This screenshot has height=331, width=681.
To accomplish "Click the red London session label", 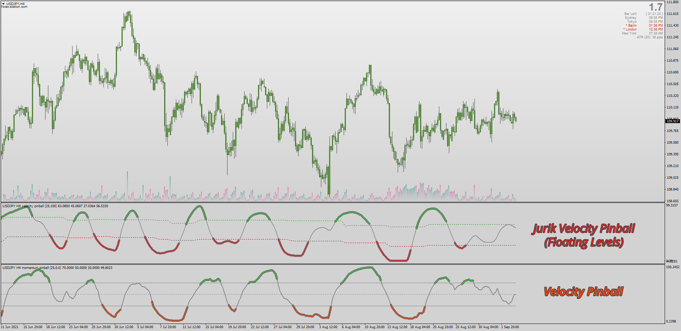I will pos(630,29).
